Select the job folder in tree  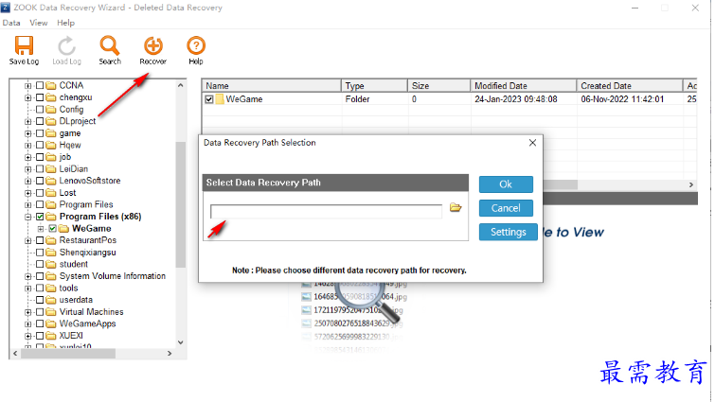[65, 157]
